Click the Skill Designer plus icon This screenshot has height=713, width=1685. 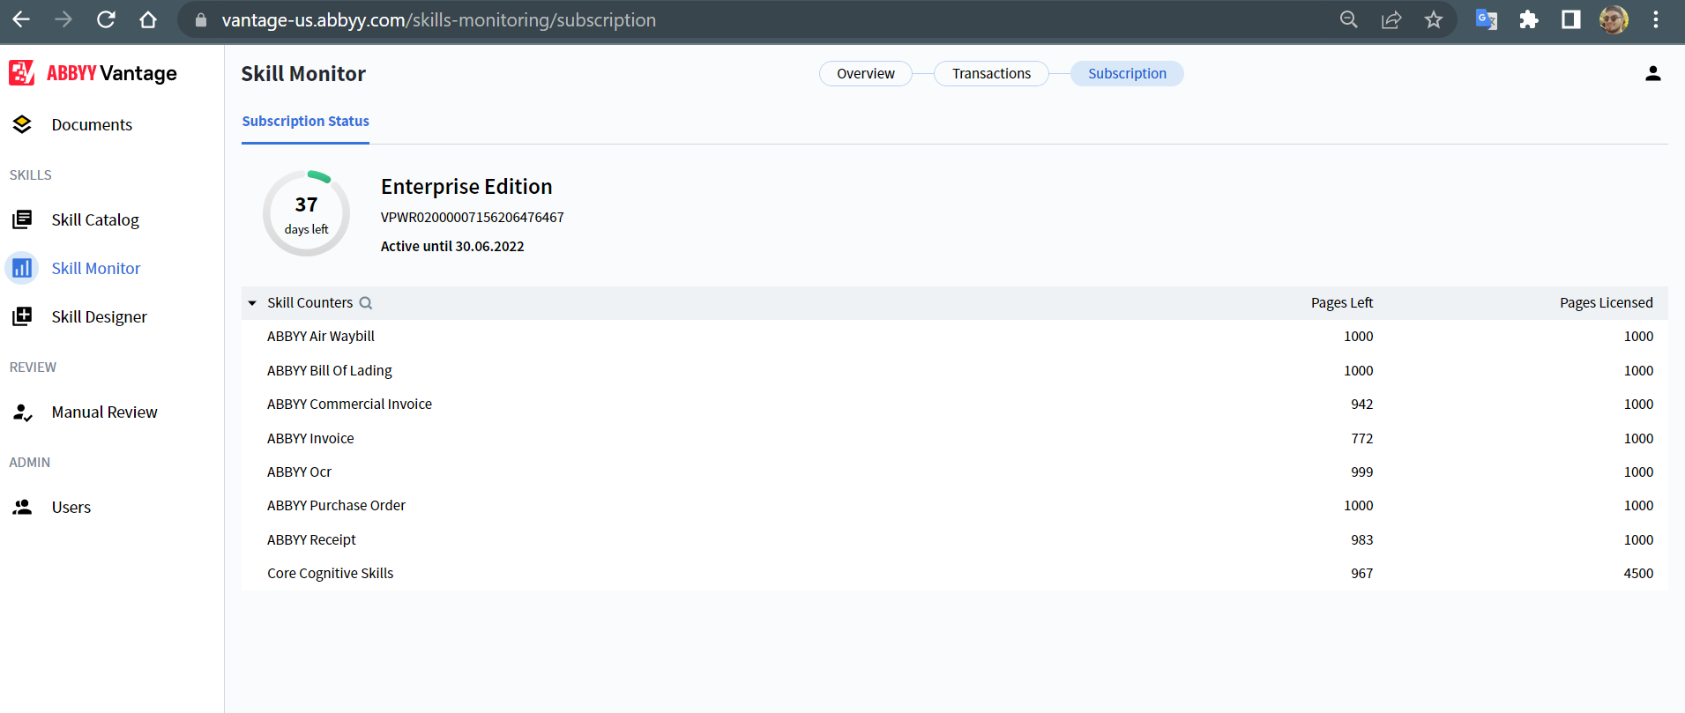22,316
